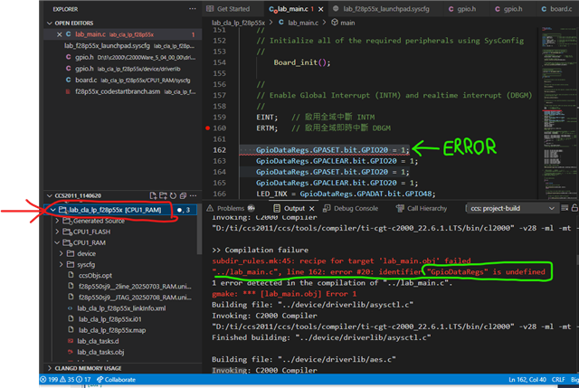
Task: Click lab_main.c breadcrumb segment
Action: 303,23
